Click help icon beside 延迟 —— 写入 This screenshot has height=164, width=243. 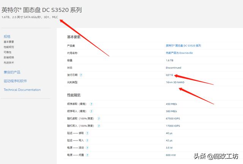87,141
